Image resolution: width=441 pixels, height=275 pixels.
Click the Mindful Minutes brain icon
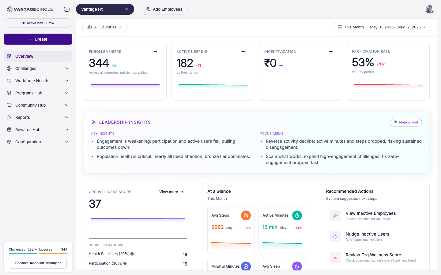(246, 266)
